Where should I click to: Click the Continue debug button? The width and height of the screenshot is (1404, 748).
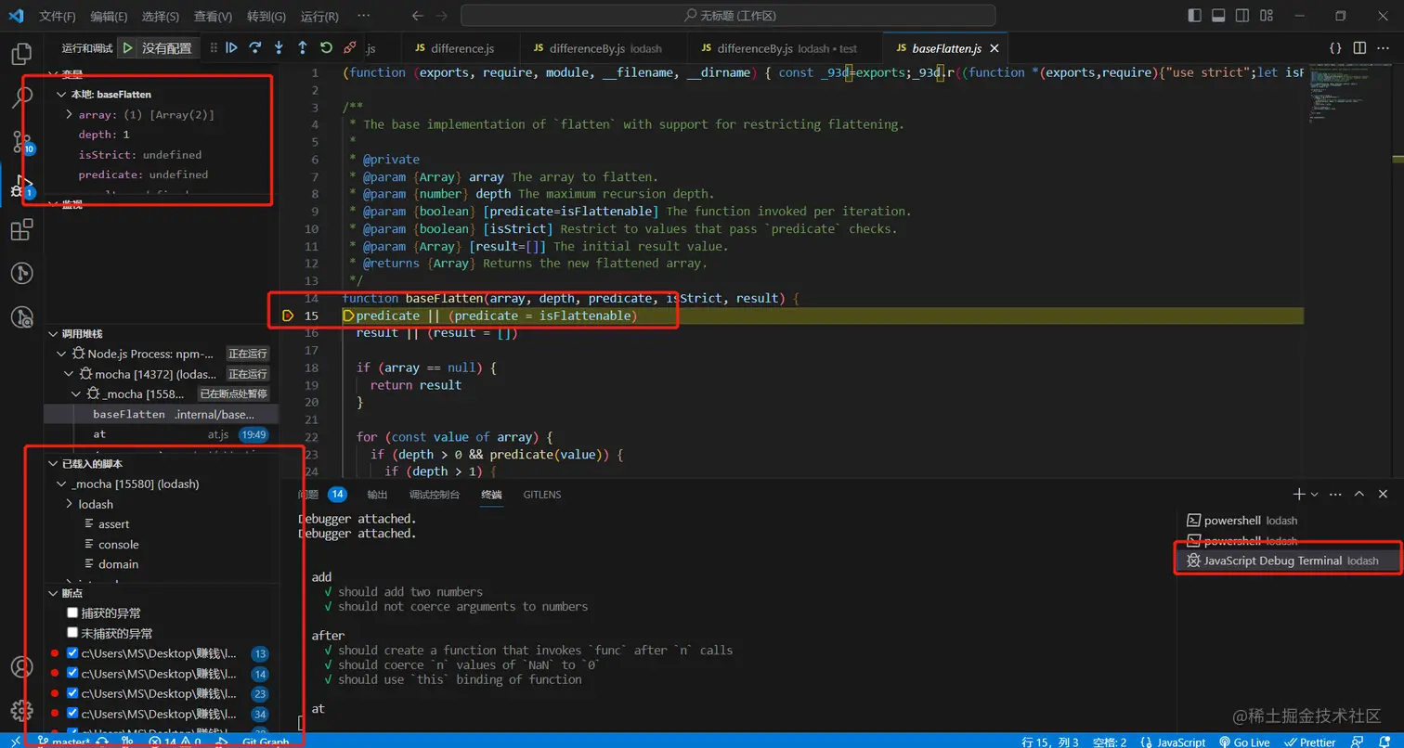pos(232,48)
